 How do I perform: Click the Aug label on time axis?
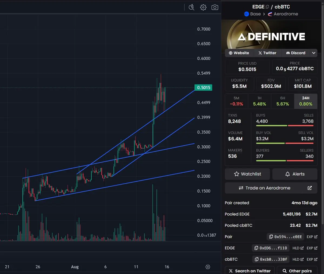(x=75, y=267)
